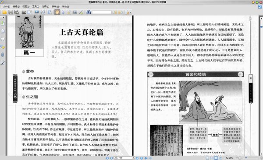The image size is (263, 160).
Task: Click the Print icon in toolbar
Action: pyautogui.click(x=24, y=12)
